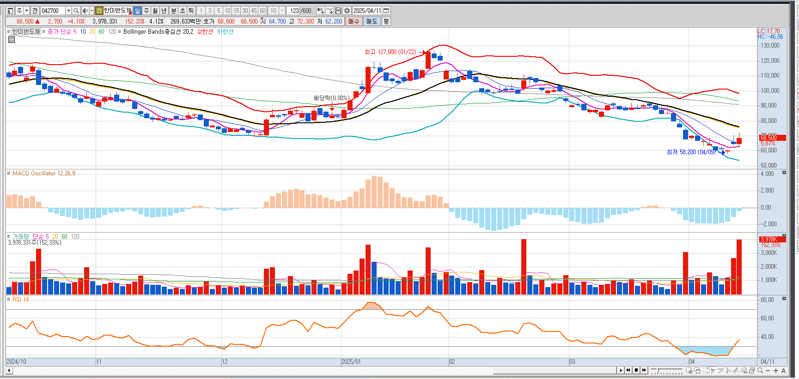Viewport: 799px width, 379px height.
Task: Open the 주 type dropdown arrow
Action: (x=26, y=11)
